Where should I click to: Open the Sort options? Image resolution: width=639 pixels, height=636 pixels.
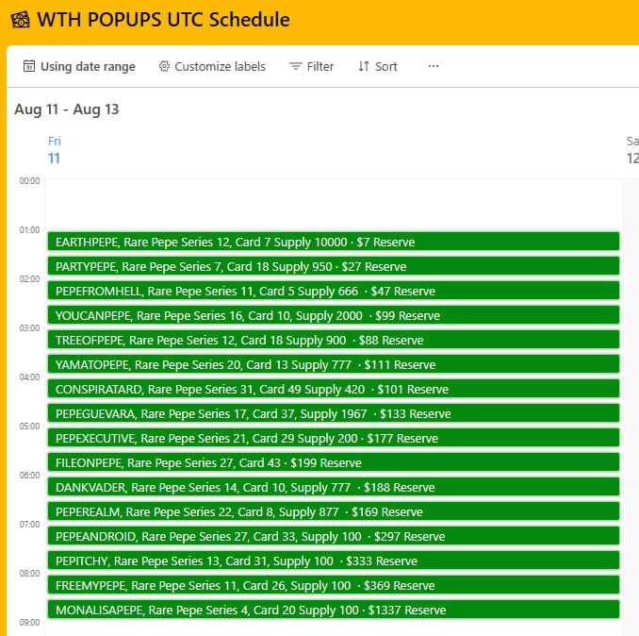pyautogui.click(x=378, y=66)
